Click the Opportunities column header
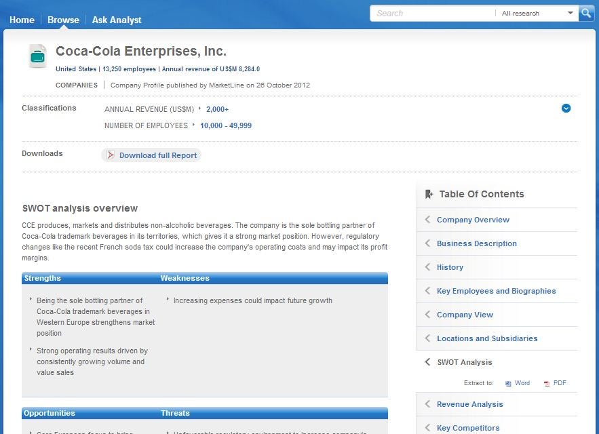The height and width of the screenshot is (434, 599). point(50,413)
